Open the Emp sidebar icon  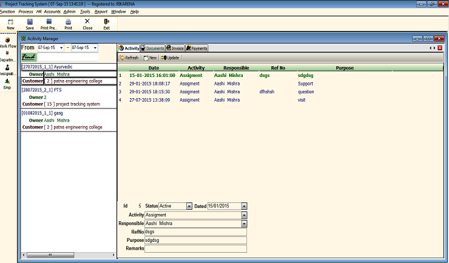[7, 84]
